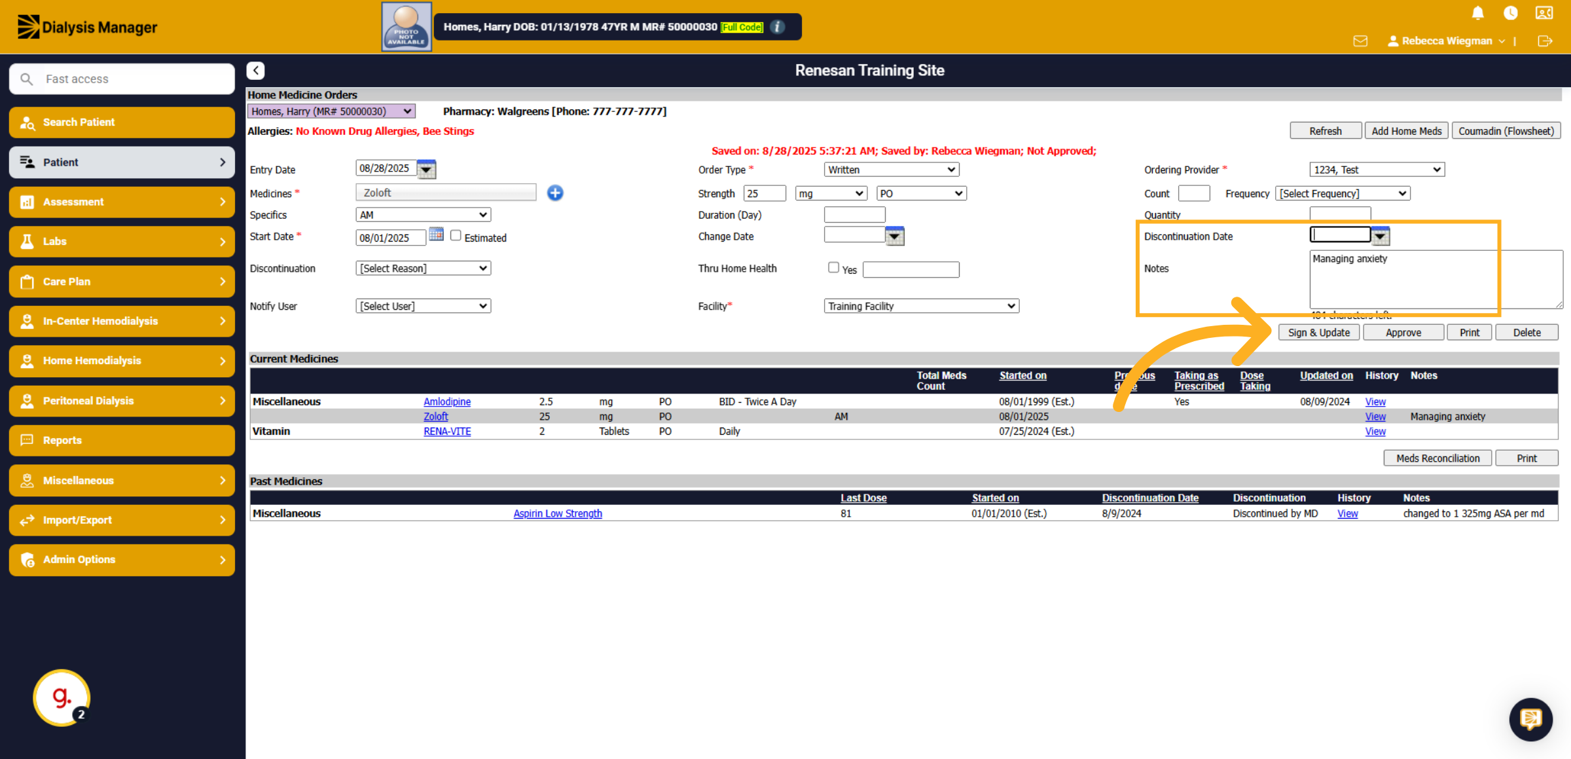
Task: Open the Discontinuation Date calendar picker
Action: pyautogui.click(x=1380, y=236)
